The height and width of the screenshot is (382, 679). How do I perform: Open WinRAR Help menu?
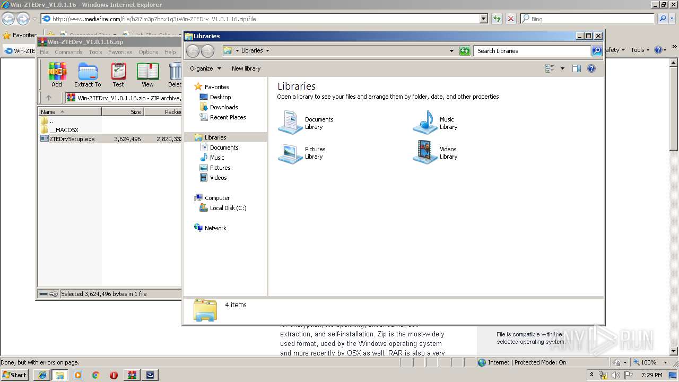pos(170,52)
